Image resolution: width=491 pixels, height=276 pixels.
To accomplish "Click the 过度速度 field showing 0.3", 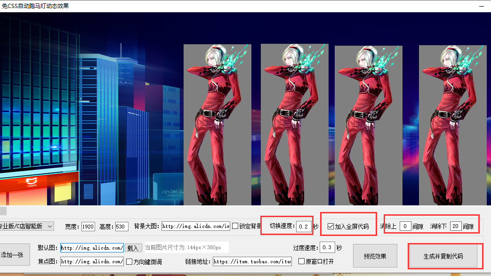I will [x=327, y=247].
